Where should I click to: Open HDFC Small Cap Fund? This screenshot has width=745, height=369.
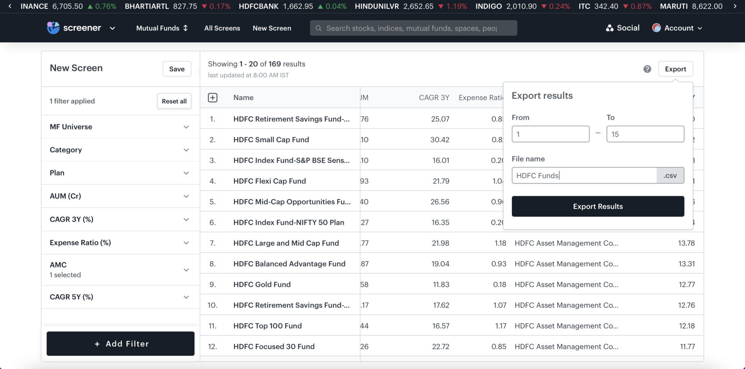pos(271,139)
